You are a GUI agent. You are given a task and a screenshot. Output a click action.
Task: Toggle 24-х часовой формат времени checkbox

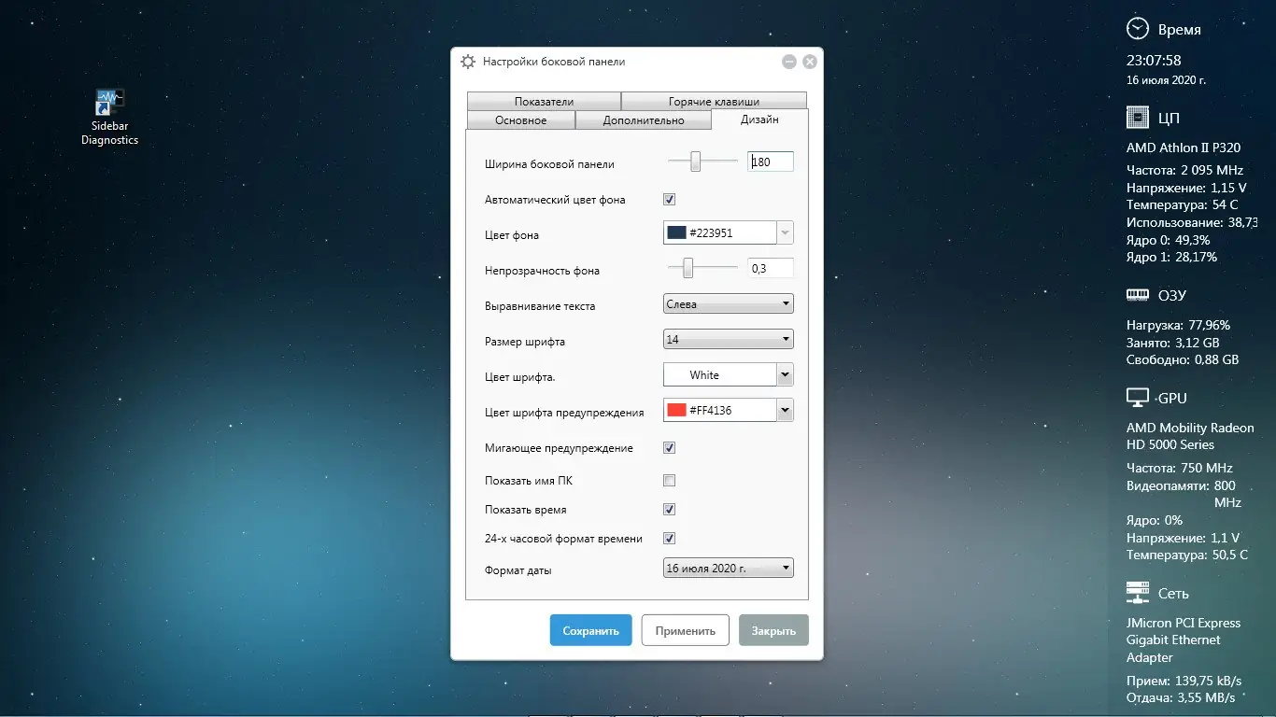(x=669, y=539)
